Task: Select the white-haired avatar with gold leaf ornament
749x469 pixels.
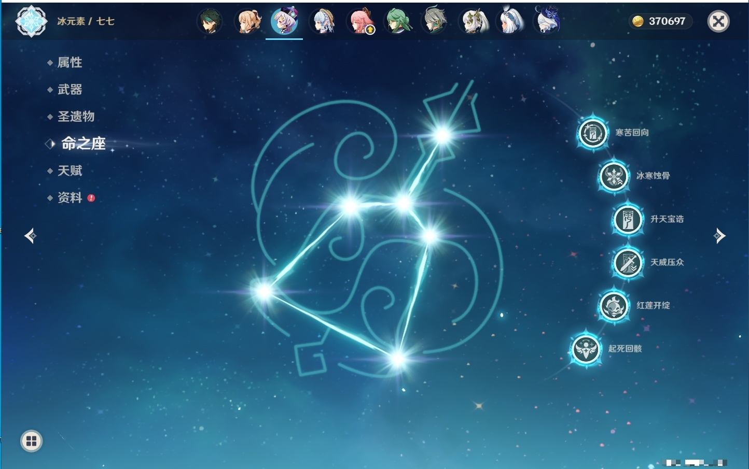Action: click(x=473, y=21)
